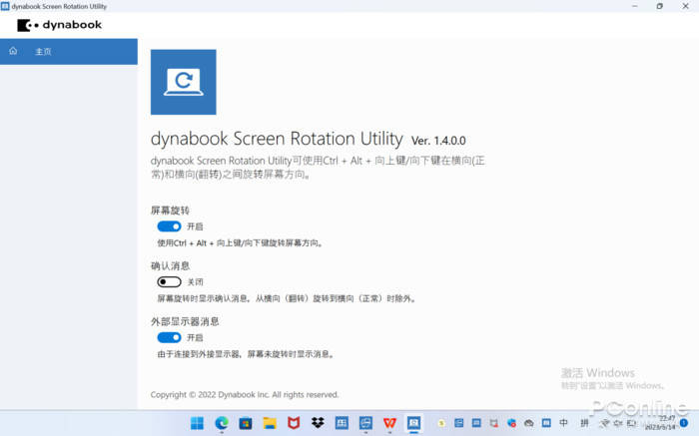Click the home icon in the sidebar
The width and height of the screenshot is (699, 436).
[x=13, y=51]
